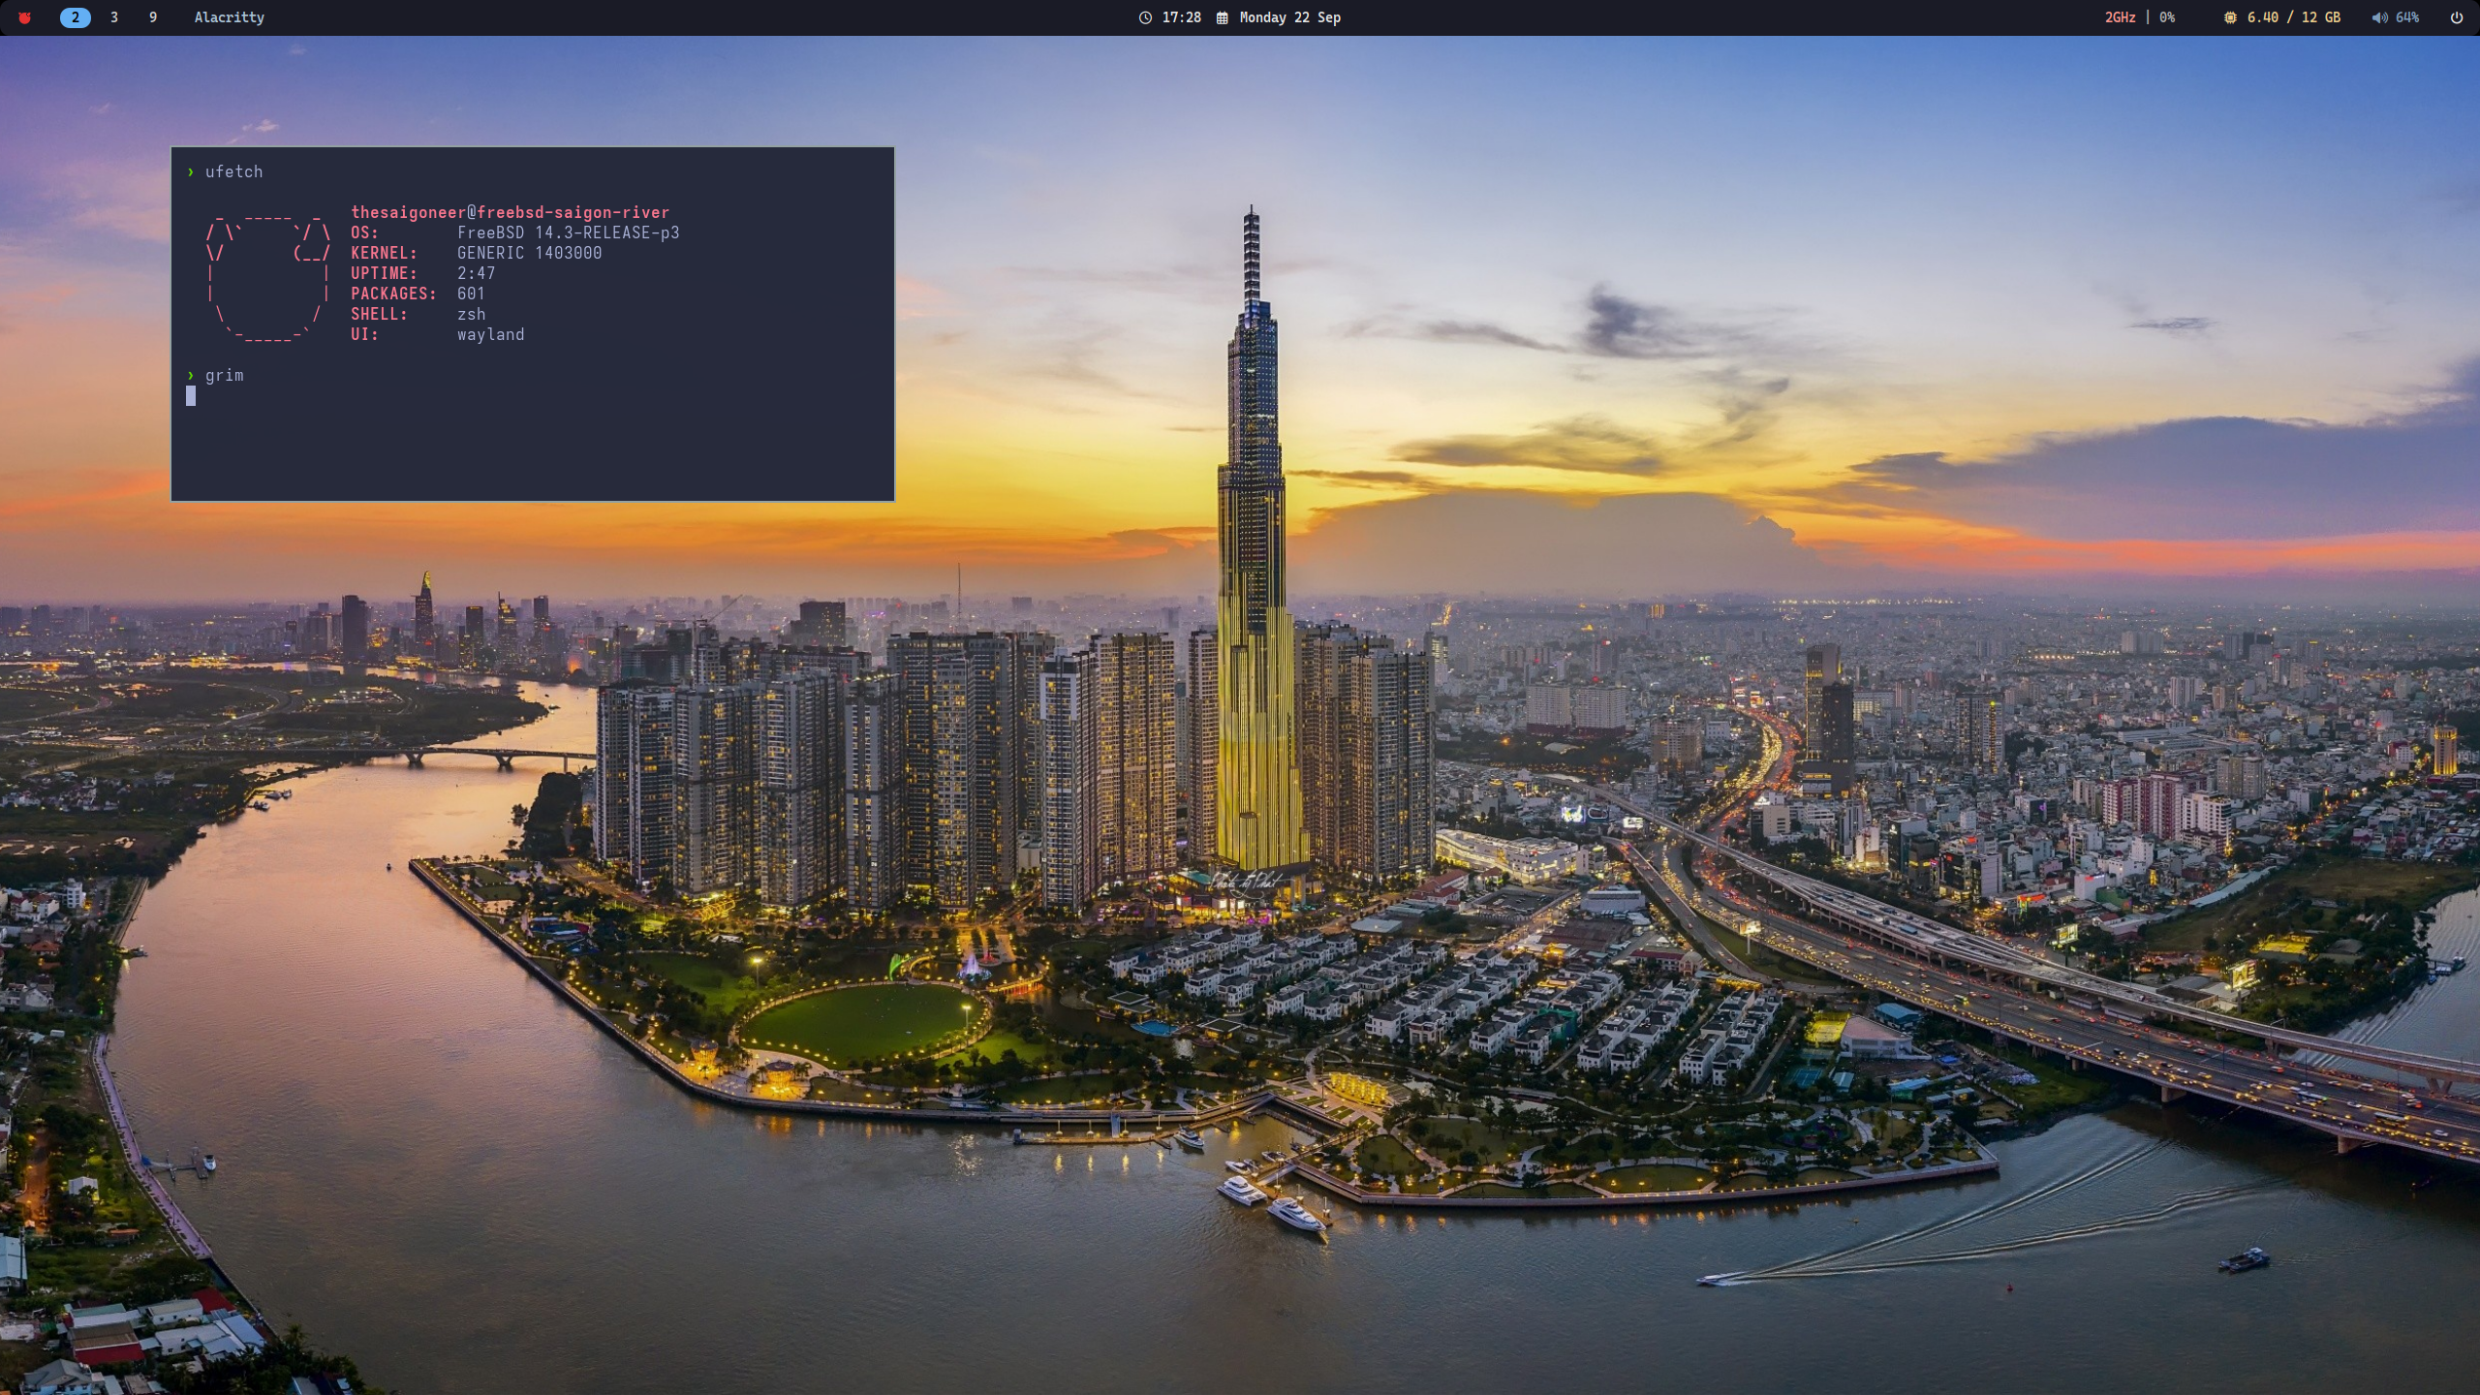This screenshot has width=2480, height=1395.
Task: Click the SHELL: label in ufetch output
Action: (x=379, y=314)
